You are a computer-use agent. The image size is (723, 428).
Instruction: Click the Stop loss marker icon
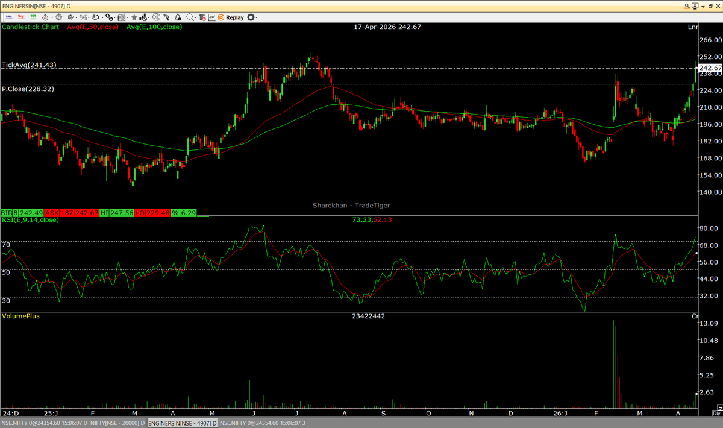[x=21, y=17]
